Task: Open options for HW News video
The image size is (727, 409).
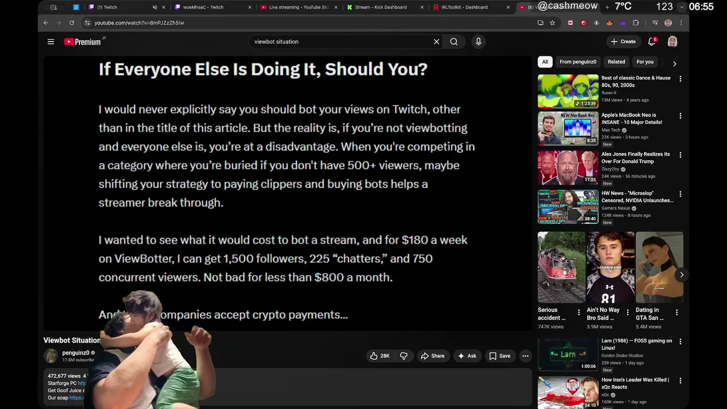Action: coord(680,194)
